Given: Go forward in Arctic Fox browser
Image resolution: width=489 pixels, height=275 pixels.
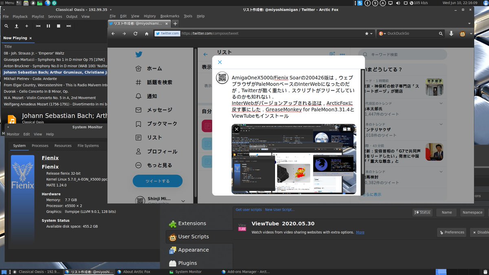Looking at the screenshot, I should [x=124, y=33].
